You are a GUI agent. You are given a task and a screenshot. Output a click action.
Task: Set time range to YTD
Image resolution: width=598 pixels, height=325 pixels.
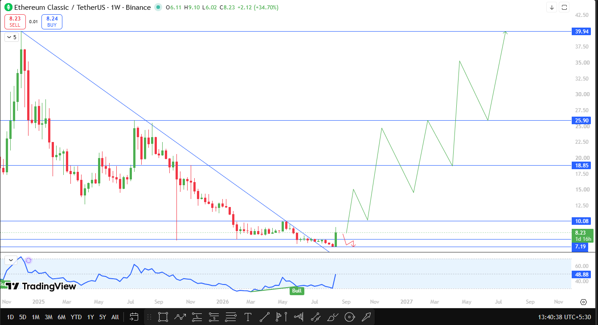pos(76,317)
